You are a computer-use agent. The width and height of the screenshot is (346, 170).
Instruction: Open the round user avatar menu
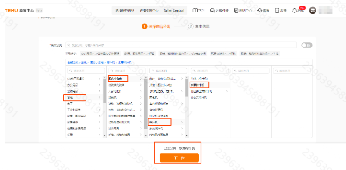click(312, 10)
